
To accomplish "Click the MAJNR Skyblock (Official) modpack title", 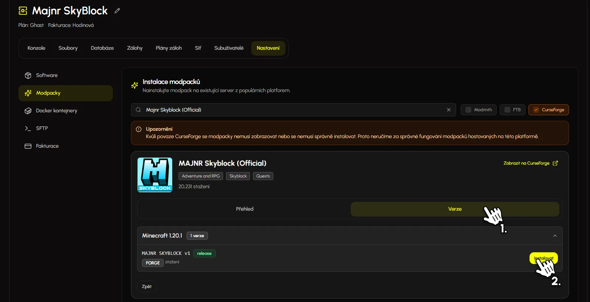I will [222, 163].
